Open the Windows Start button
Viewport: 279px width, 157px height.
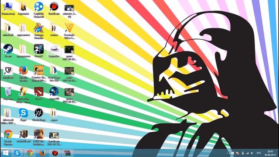6,153
